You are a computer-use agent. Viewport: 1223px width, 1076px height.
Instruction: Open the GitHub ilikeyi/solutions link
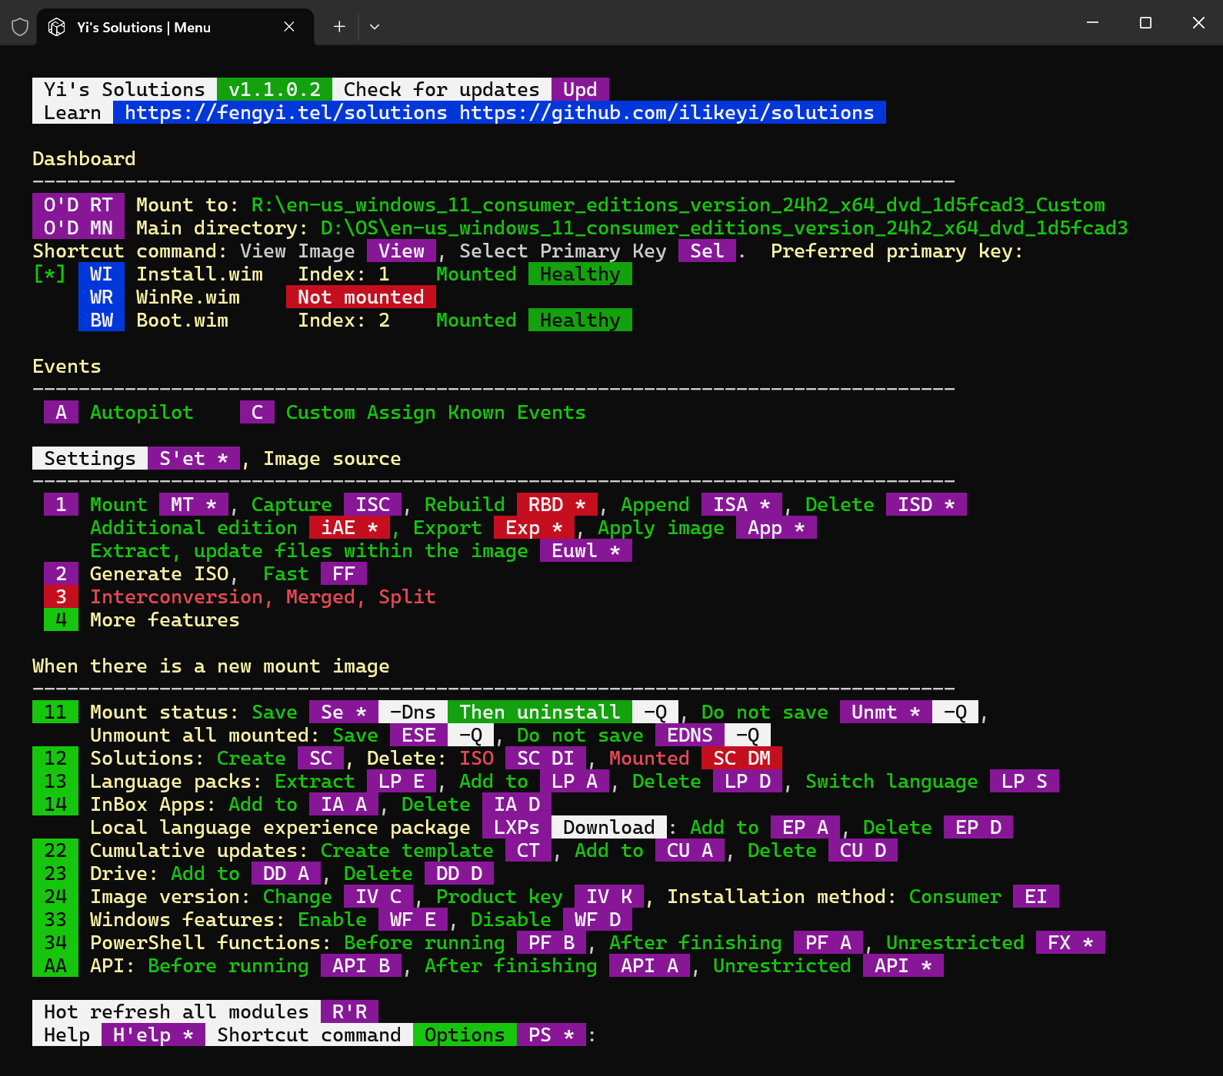tap(666, 113)
